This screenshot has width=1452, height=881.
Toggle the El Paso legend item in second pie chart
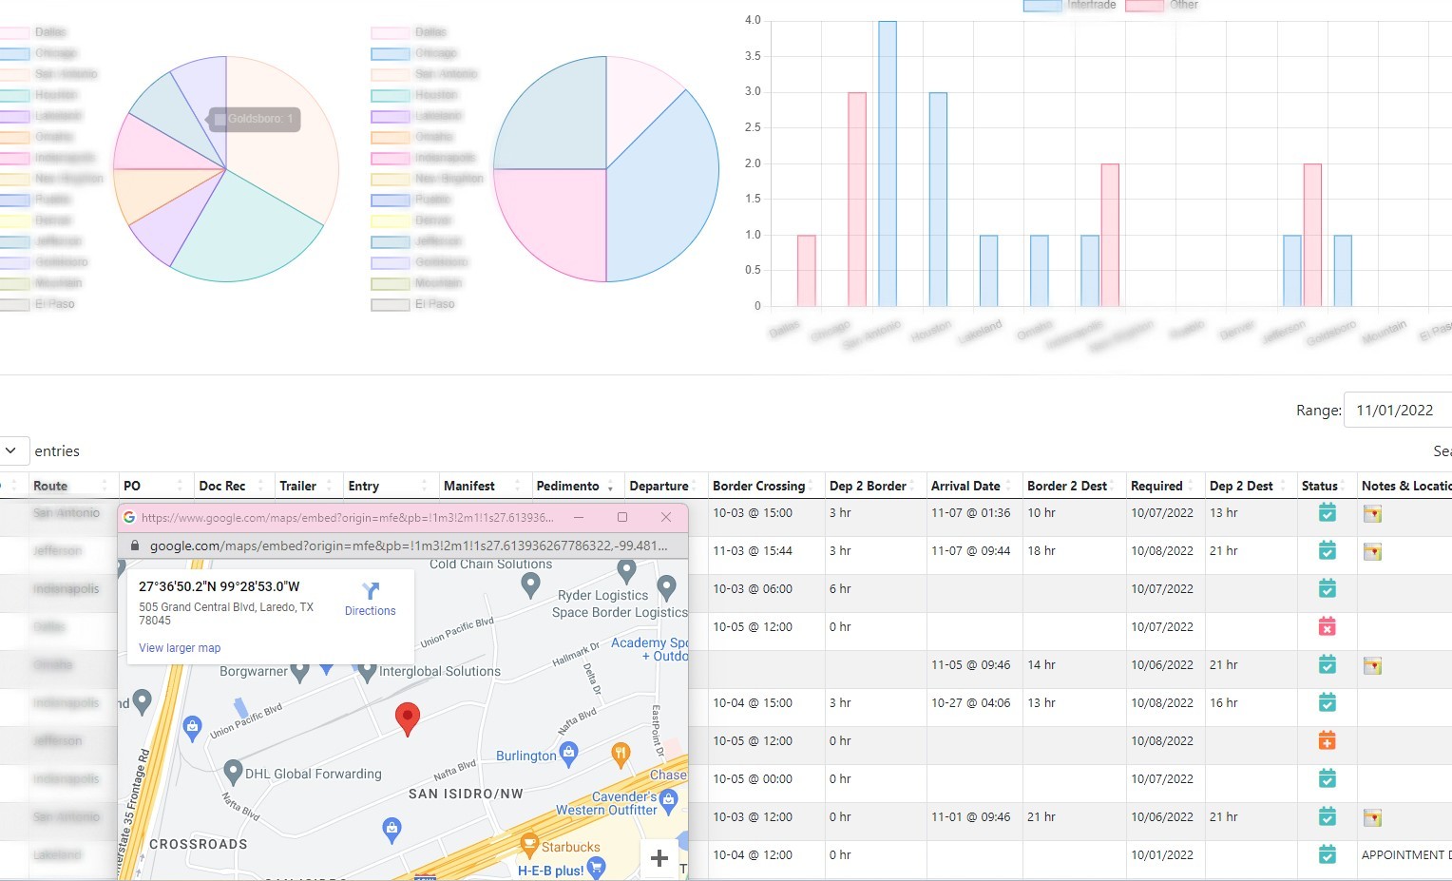click(x=390, y=305)
